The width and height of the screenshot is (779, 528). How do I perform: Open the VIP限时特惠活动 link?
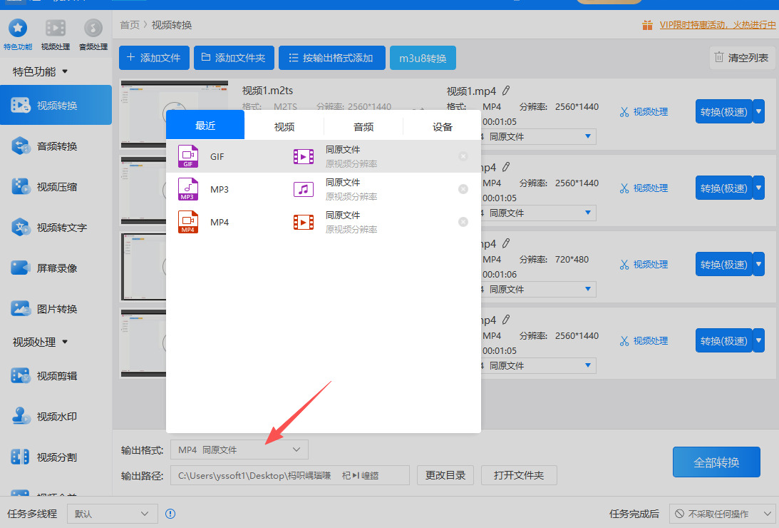[718, 25]
